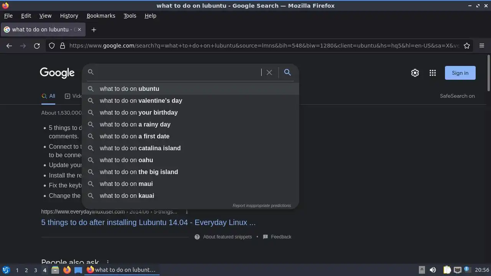Open Google quick settings gear
Viewport: 491px width, 276px height.
point(415,73)
